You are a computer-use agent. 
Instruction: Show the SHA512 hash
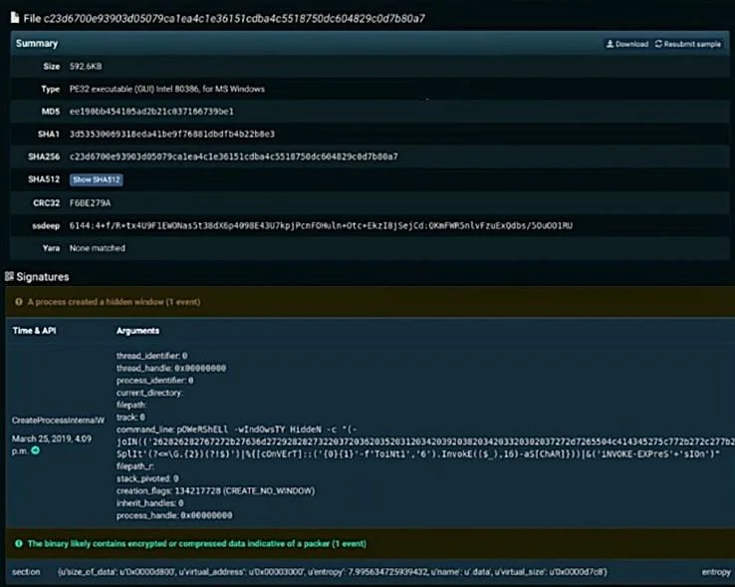click(96, 179)
